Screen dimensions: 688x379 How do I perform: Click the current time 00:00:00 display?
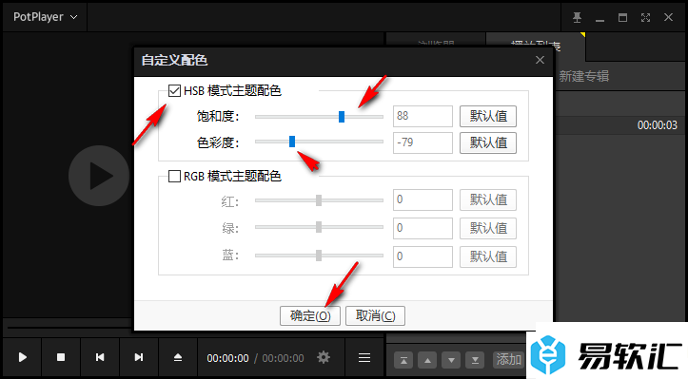point(227,358)
